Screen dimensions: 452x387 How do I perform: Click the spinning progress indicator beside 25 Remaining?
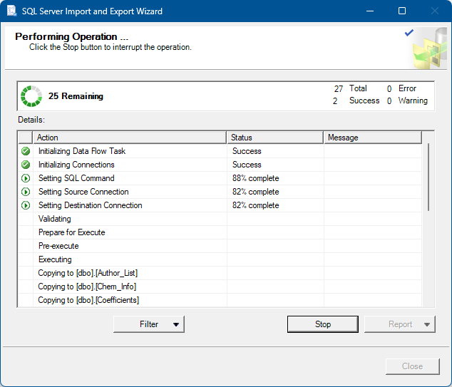pos(31,96)
